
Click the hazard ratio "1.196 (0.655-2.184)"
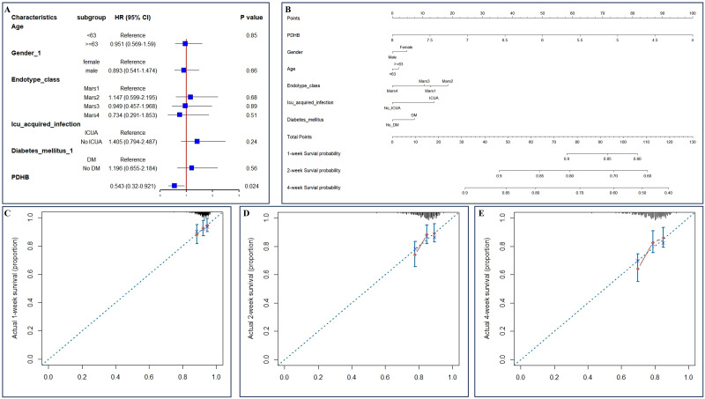tap(133, 168)
